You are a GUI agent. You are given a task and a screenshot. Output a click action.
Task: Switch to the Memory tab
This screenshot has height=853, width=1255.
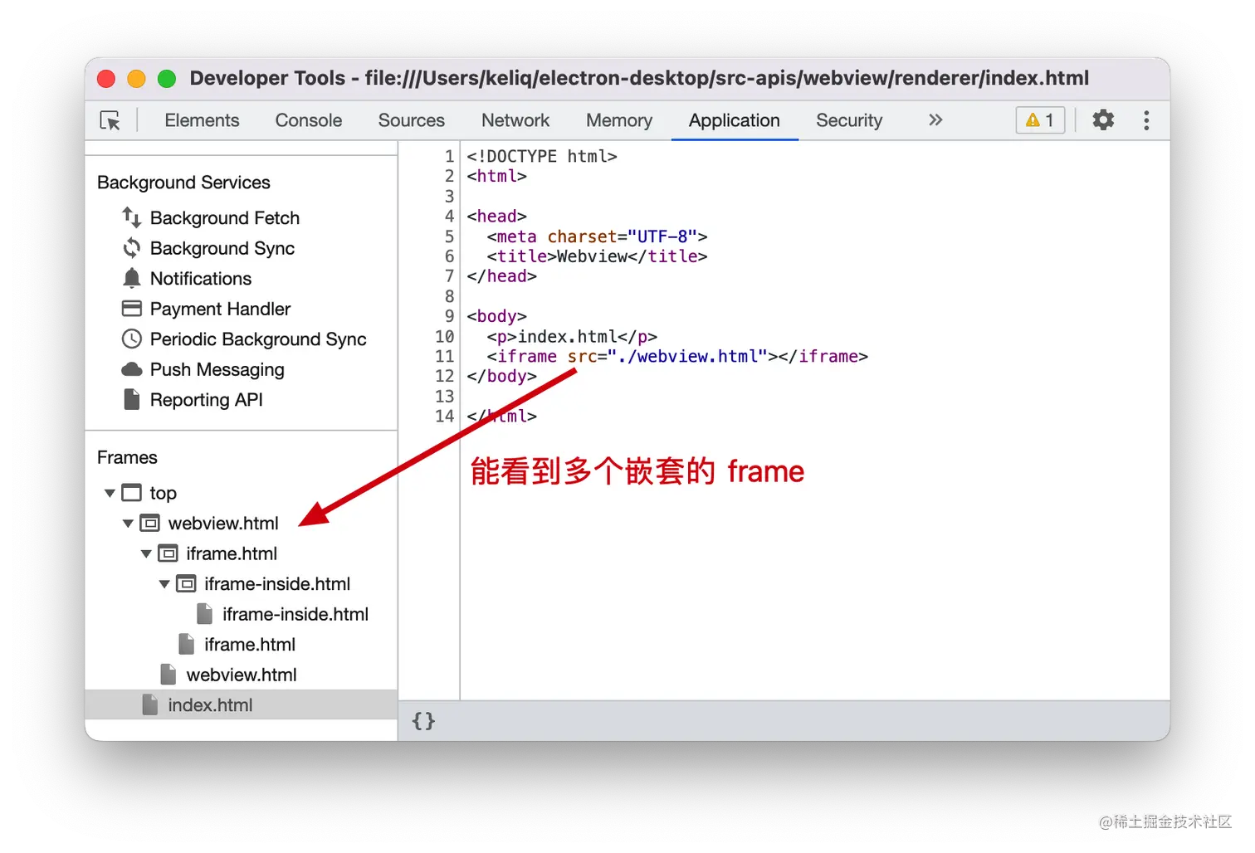pos(619,120)
